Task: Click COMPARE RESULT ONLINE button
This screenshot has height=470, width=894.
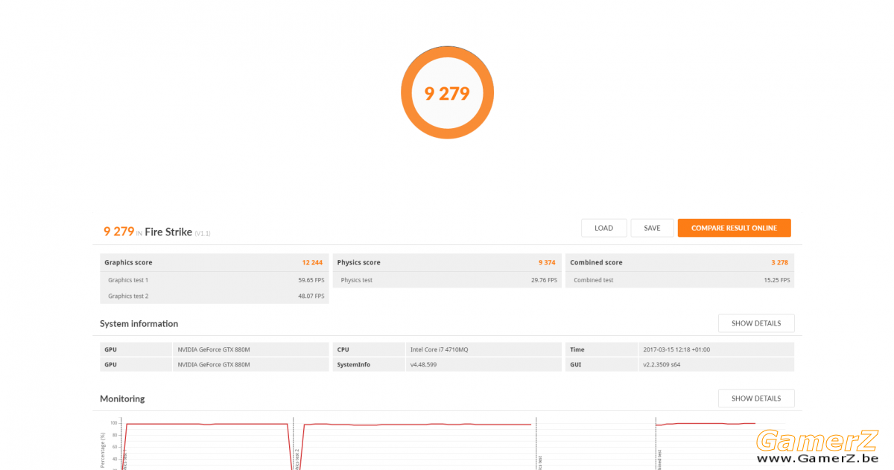Action: [734, 228]
